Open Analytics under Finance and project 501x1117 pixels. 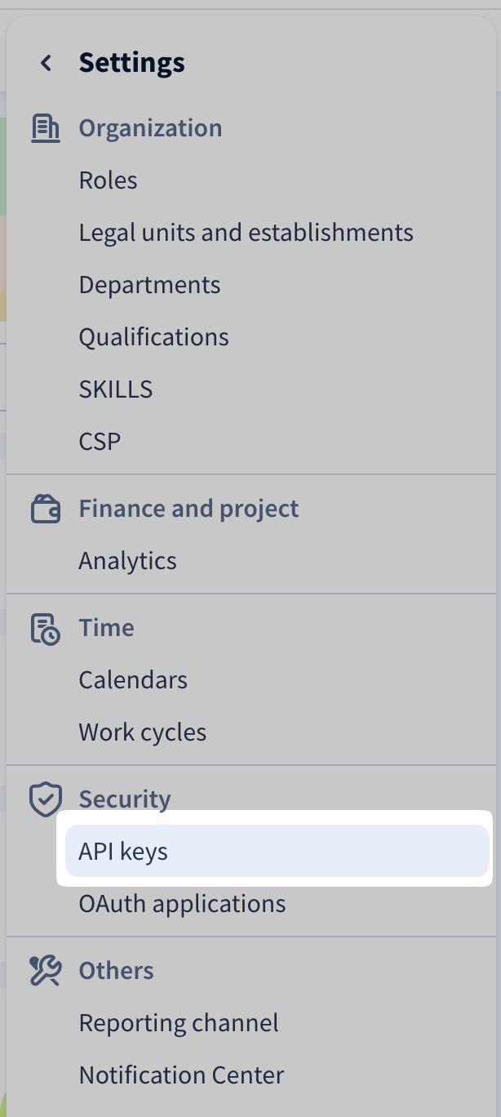coord(127,561)
